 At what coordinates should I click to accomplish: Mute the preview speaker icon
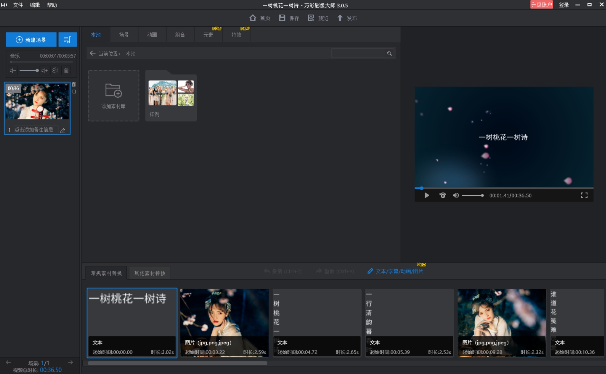(x=456, y=195)
